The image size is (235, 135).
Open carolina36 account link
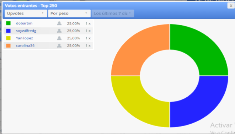pos(25,45)
